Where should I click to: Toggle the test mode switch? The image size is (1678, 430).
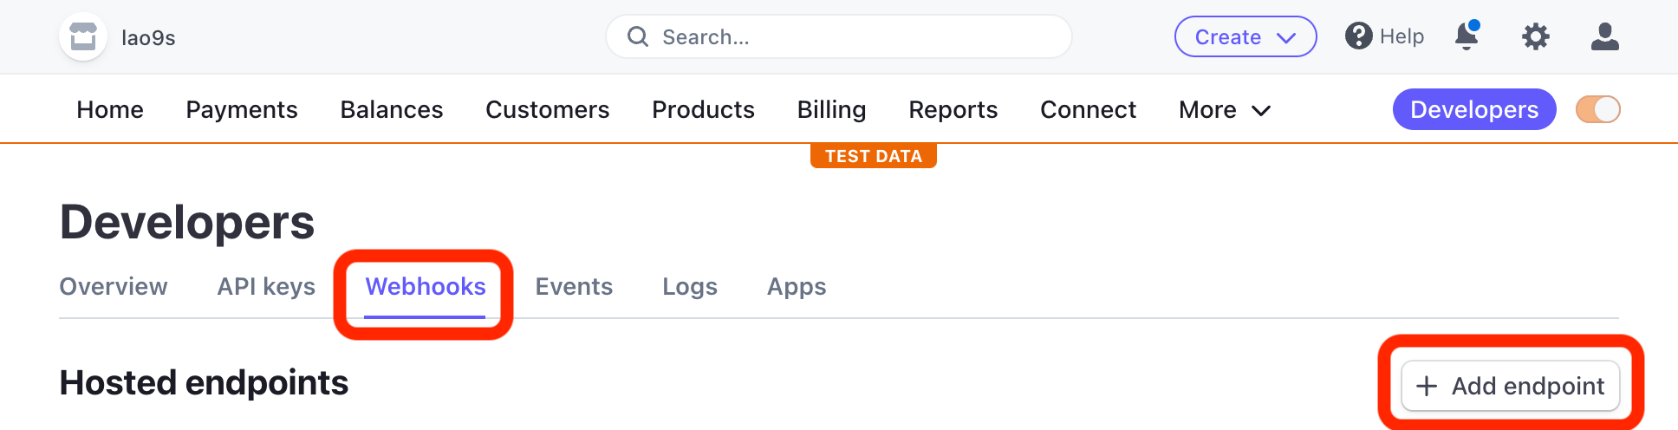click(x=1597, y=109)
